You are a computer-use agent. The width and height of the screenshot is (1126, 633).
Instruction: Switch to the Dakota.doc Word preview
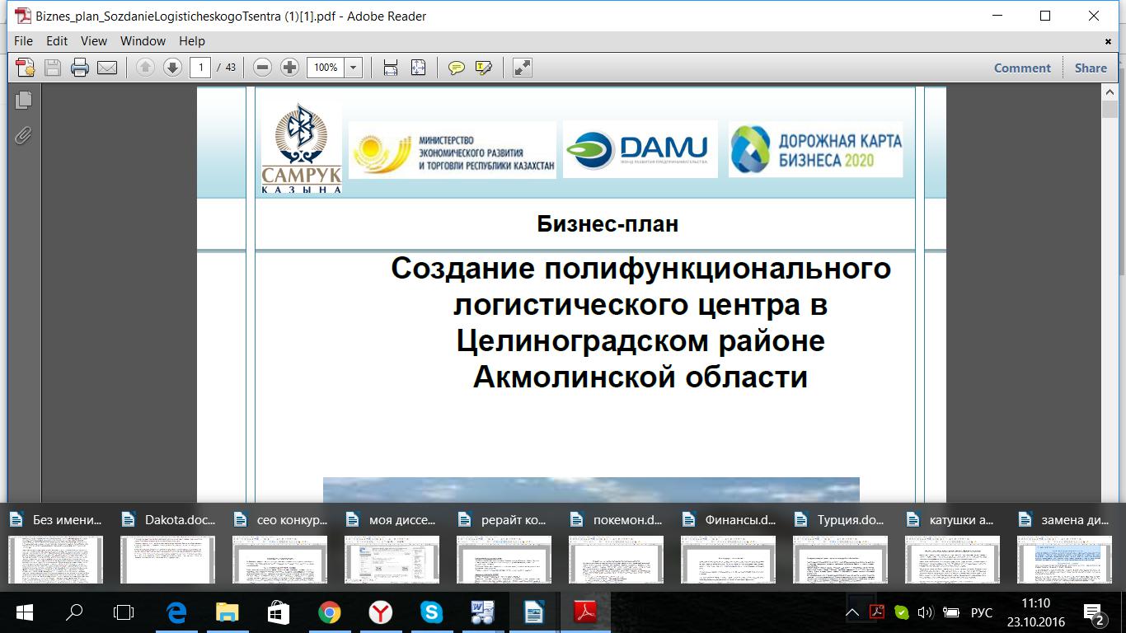pos(167,549)
